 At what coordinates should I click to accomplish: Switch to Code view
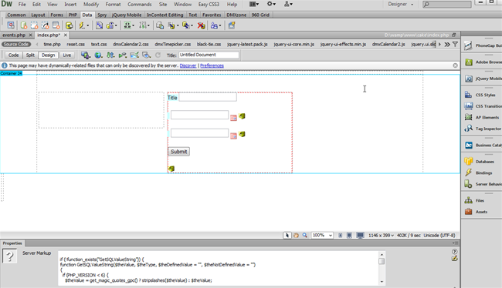point(13,55)
